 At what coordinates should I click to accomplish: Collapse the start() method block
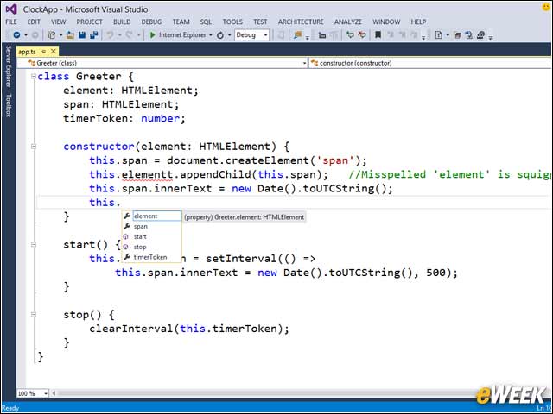point(34,244)
